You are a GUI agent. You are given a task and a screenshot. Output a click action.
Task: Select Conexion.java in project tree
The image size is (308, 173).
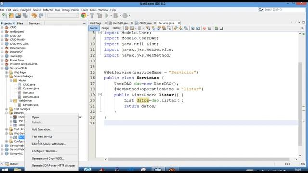[x=31, y=88]
